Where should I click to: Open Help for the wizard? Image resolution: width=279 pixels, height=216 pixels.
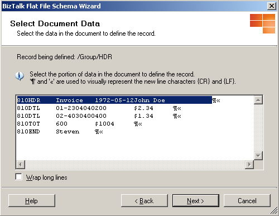coord(32,201)
